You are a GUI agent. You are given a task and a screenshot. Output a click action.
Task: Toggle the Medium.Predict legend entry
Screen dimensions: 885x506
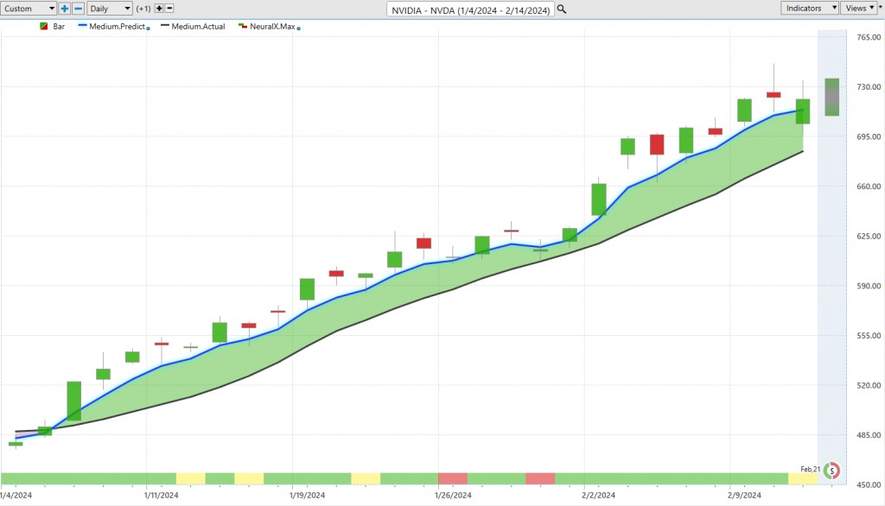(x=111, y=27)
